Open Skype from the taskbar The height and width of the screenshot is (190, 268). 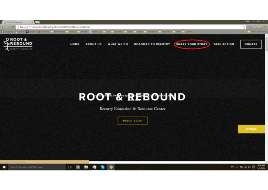(x=103, y=167)
